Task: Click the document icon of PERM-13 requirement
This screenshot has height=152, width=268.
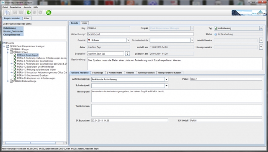Action: click(x=15, y=69)
